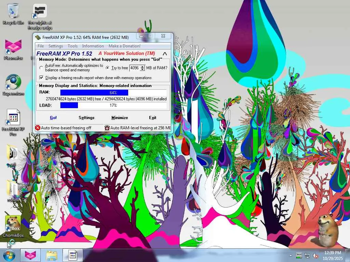Screen dimensions: 350x262
Task: Click the alarm clock RAM-level freeing icon
Action: pos(107,128)
